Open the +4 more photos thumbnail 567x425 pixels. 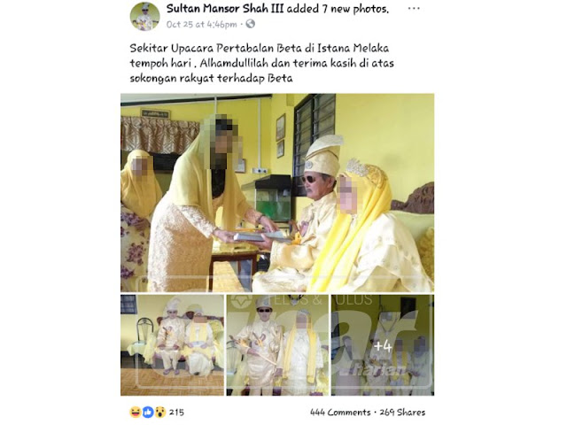383,345
